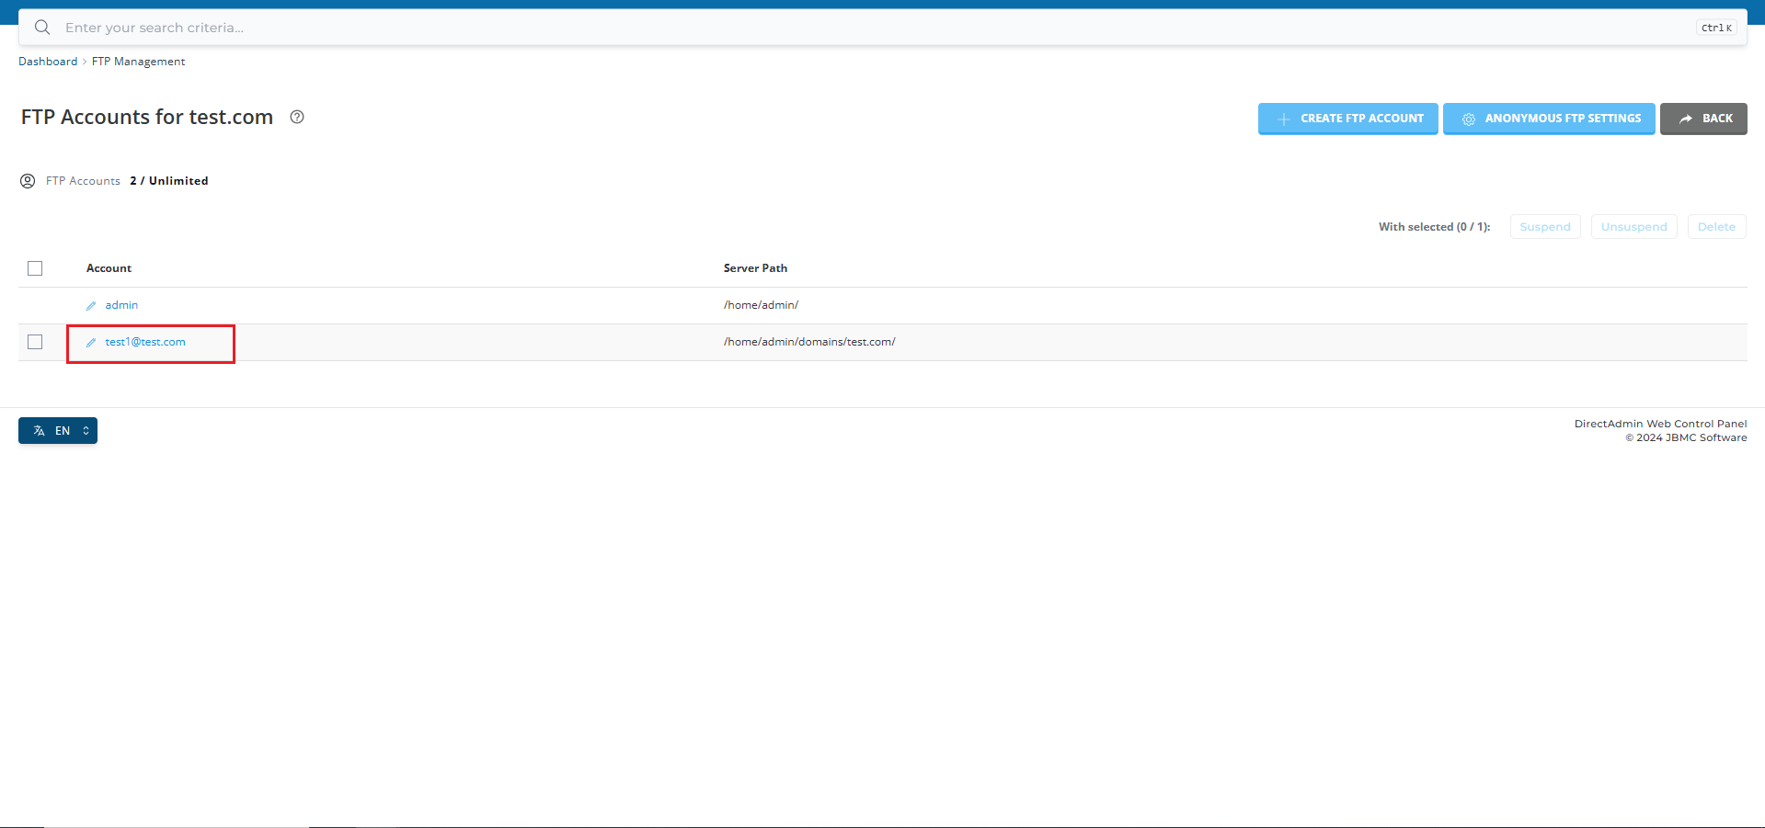
Task: Click the magnifier icon in the search bar
Action: (x=42, y=28)
